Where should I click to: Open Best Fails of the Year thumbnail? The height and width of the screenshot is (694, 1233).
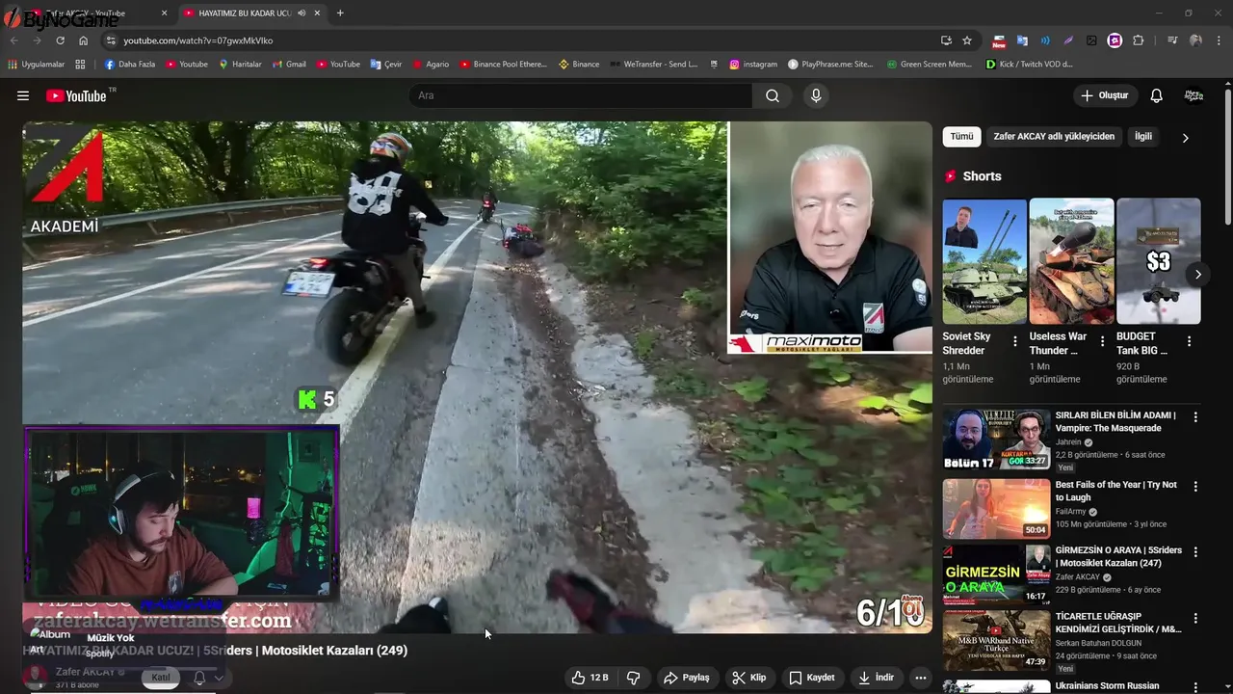pos(996,508)
